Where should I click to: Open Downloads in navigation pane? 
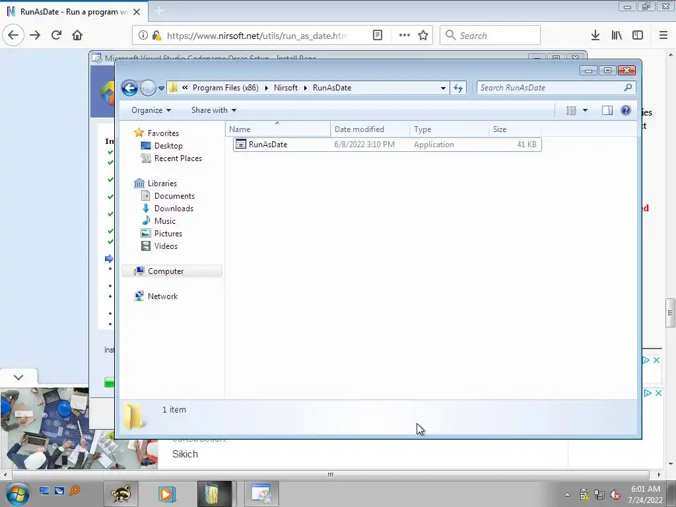(174, 208)
